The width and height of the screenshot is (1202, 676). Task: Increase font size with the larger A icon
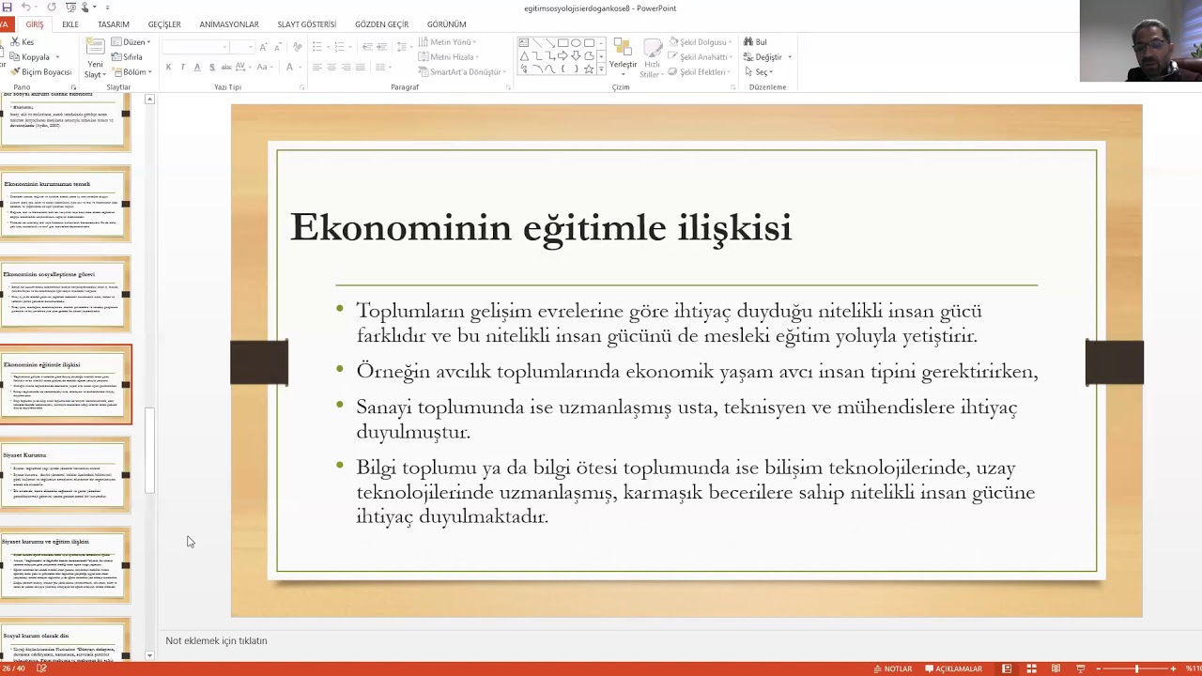[x=263, y=46]
